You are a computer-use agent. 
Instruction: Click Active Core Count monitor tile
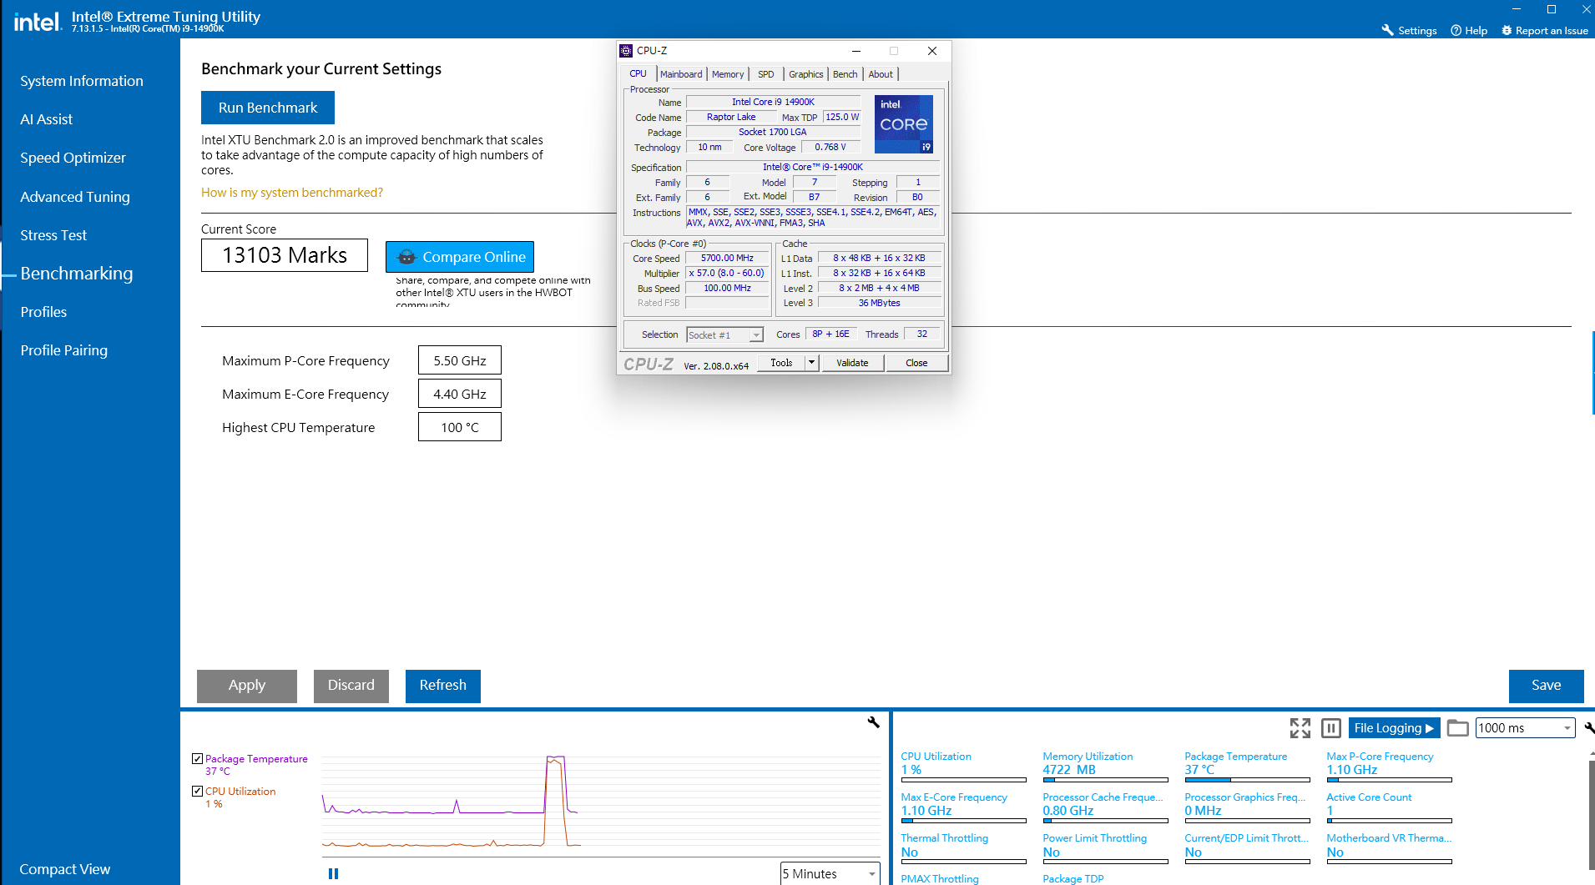point(1389,807)
